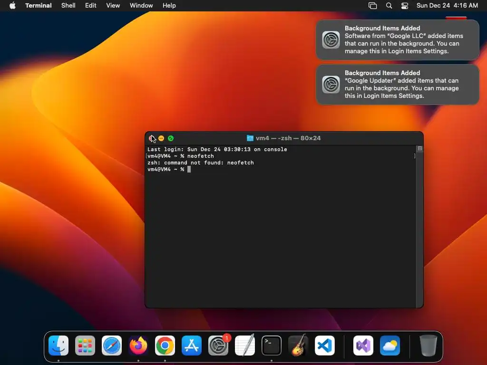Viewport: 487px width, 365px height.
Task: Click the date and time in menu bar
Action: click(x=447, y=6)
